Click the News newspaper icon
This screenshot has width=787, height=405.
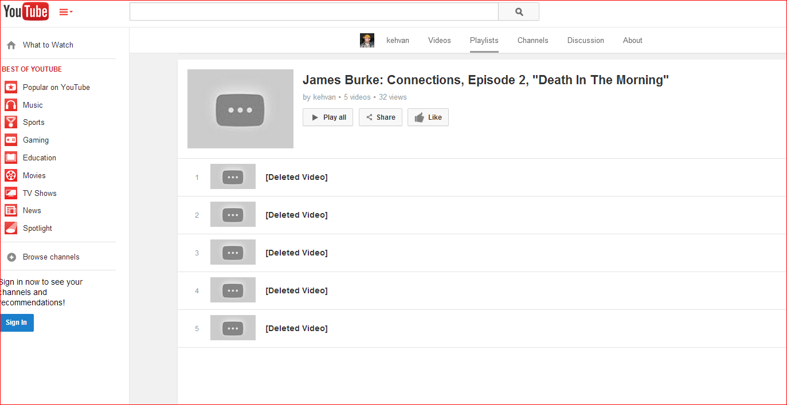[11, 210]
